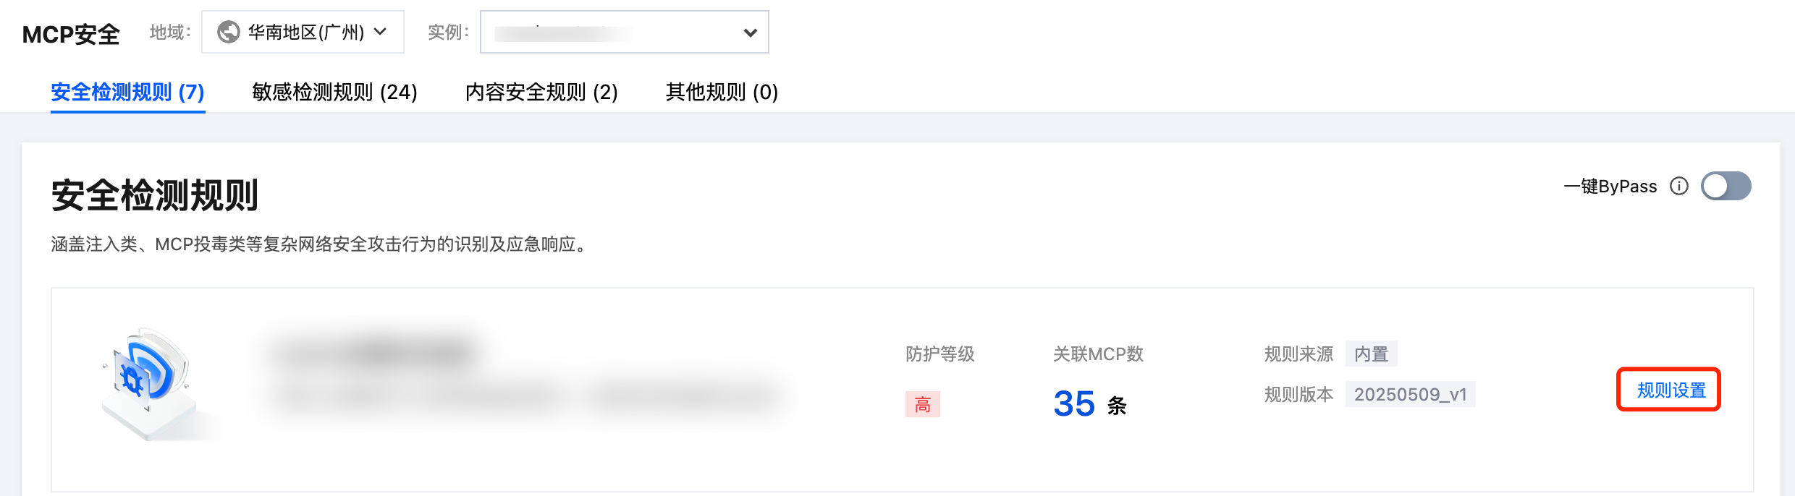
Task: Toggle the 一键ByPass switch
Action: (x=1726, y=187)
